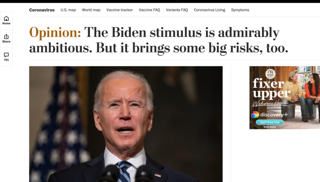Click Terms Apply text in ad
This screenshot has height=182, width=320.
pyautogui.click(x=270, y=127)
